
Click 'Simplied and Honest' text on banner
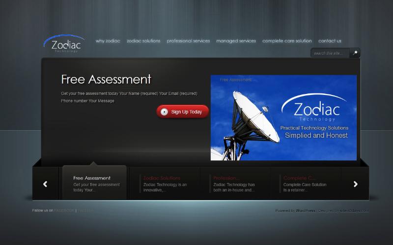click(316, 135)
